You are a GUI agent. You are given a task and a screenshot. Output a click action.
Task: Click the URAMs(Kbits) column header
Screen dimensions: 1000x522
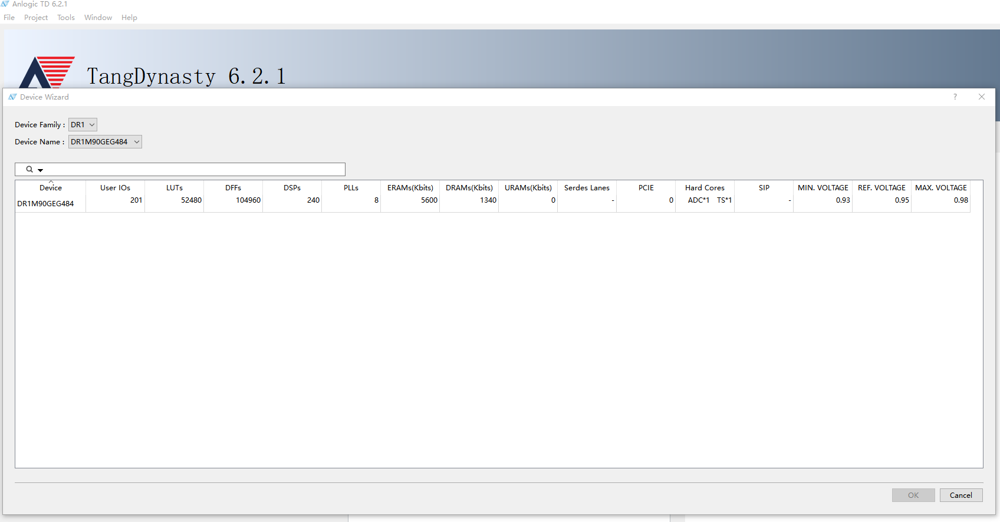528,188
